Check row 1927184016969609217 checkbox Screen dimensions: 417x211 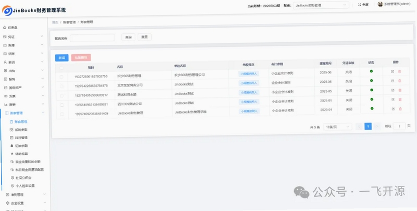pos(62,95)
